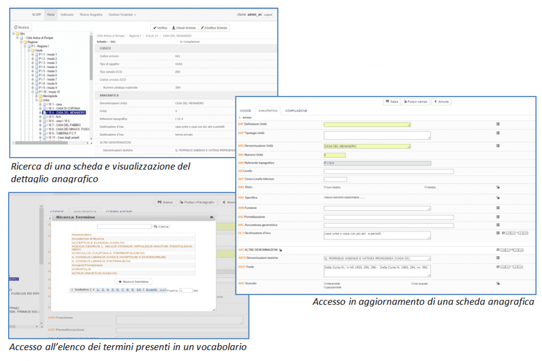542x361 pixels.
Task: Expand P I 1 - Insula 1 node
Action: click(x=33, y=55)
